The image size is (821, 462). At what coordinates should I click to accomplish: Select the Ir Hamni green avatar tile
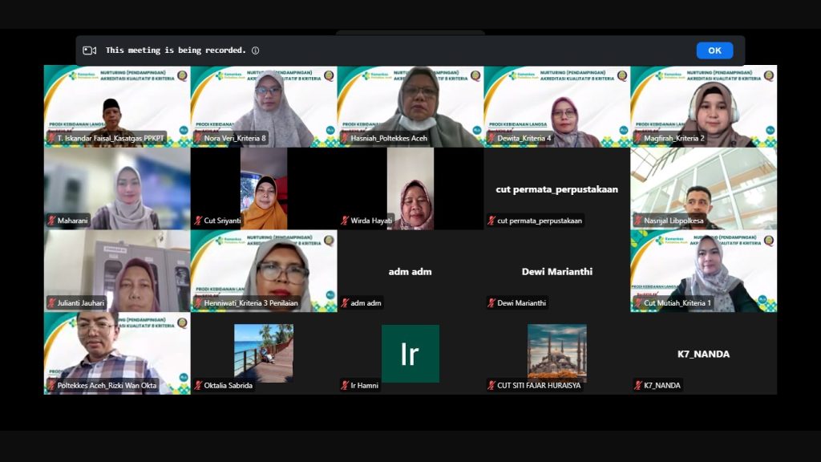[x=410, y=354]
